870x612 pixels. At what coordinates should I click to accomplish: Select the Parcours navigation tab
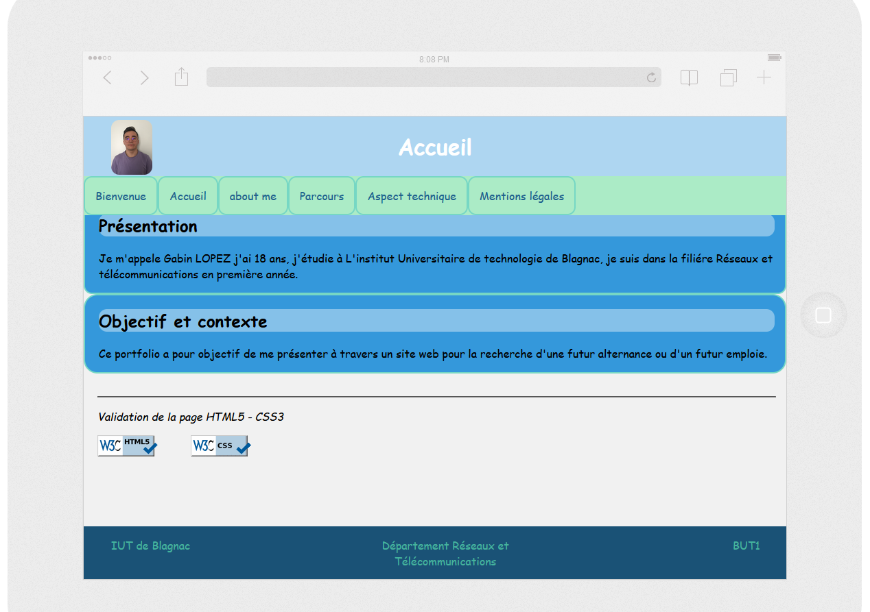(x=322, y=196)
